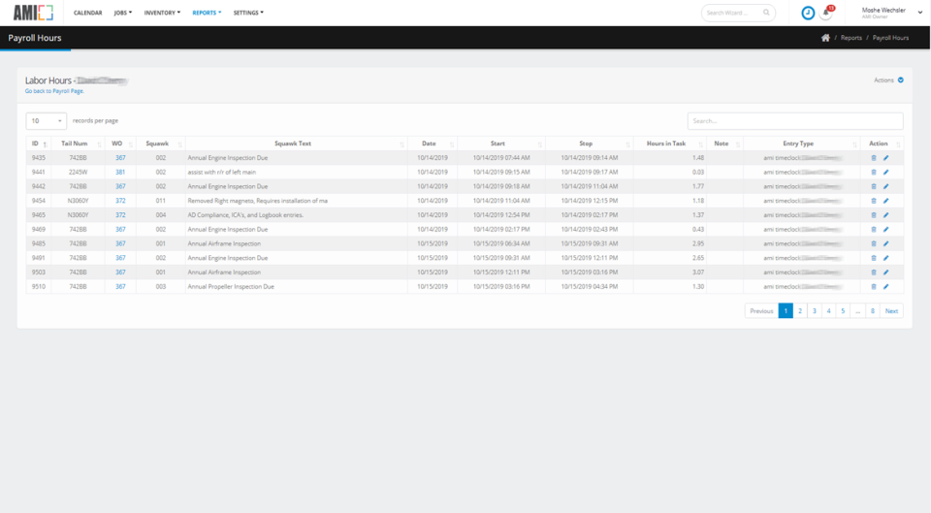This screenshot has height=513, width=931.
Task: Click the Next pagination button
Action: [x=891, y=311]
